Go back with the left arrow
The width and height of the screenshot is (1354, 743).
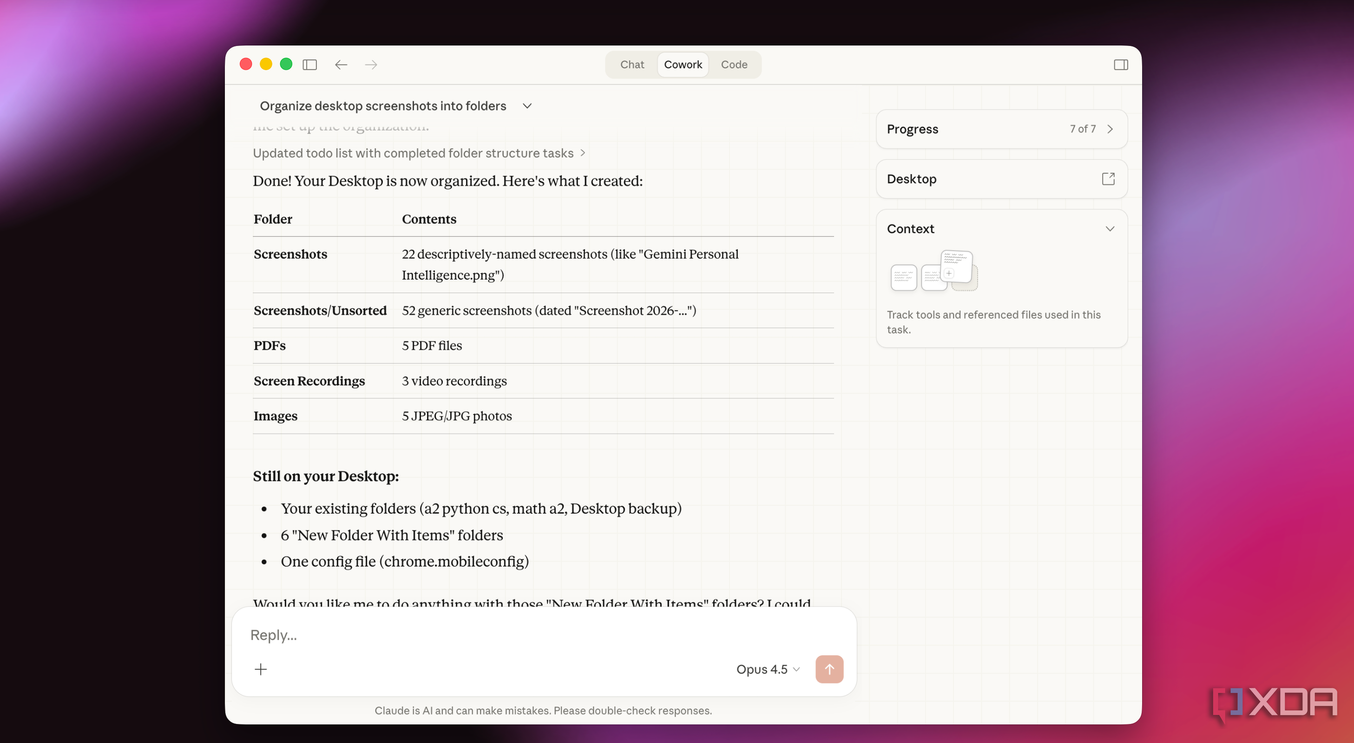[x=341, y=65]
